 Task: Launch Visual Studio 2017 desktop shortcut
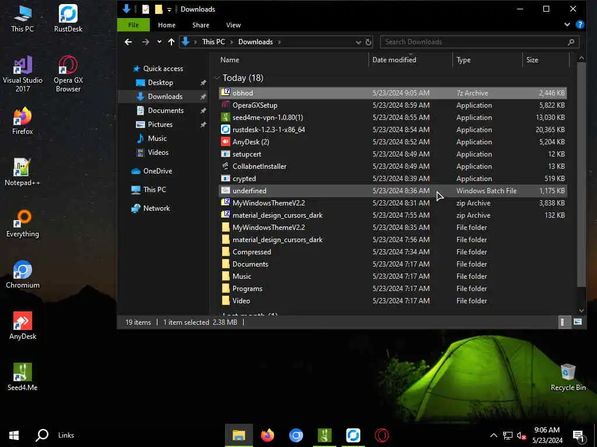click(23, 74)
